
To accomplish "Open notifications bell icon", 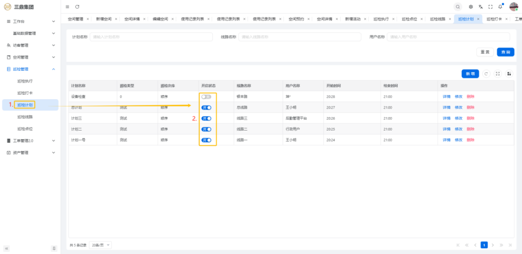I will tap(500, 6).
